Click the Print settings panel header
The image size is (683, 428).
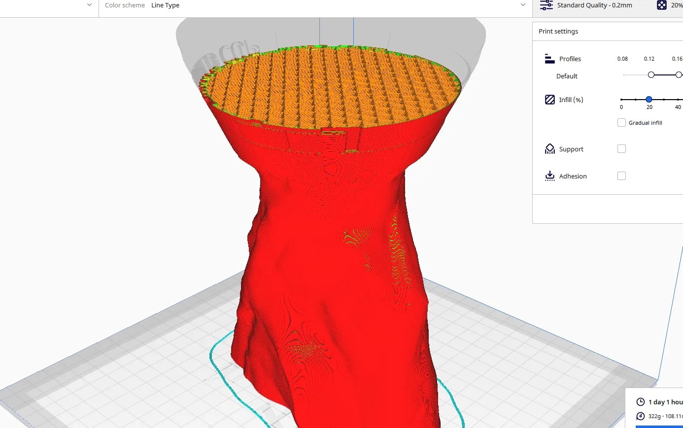(558, 31)
